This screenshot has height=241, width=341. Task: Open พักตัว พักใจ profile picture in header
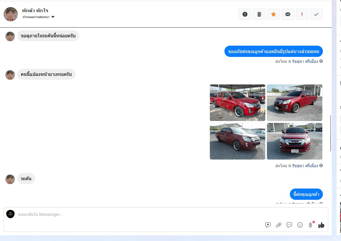(11, 14)
